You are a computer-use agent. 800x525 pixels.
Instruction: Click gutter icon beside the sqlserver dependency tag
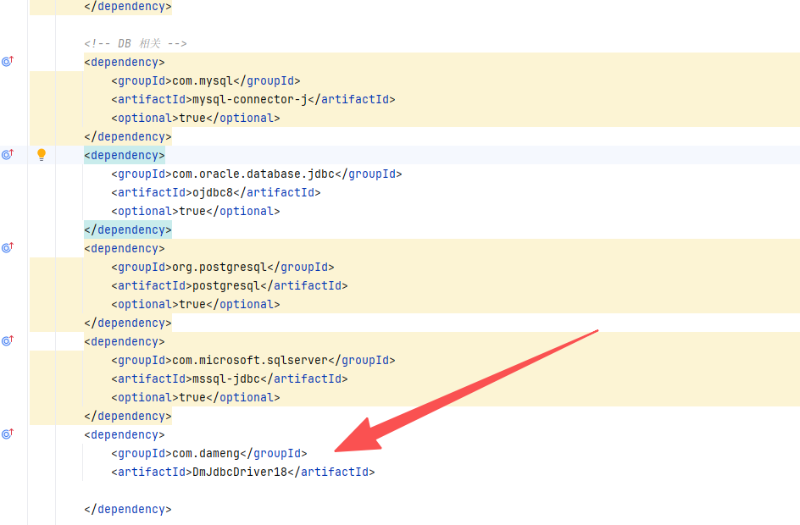pos(8,341)
